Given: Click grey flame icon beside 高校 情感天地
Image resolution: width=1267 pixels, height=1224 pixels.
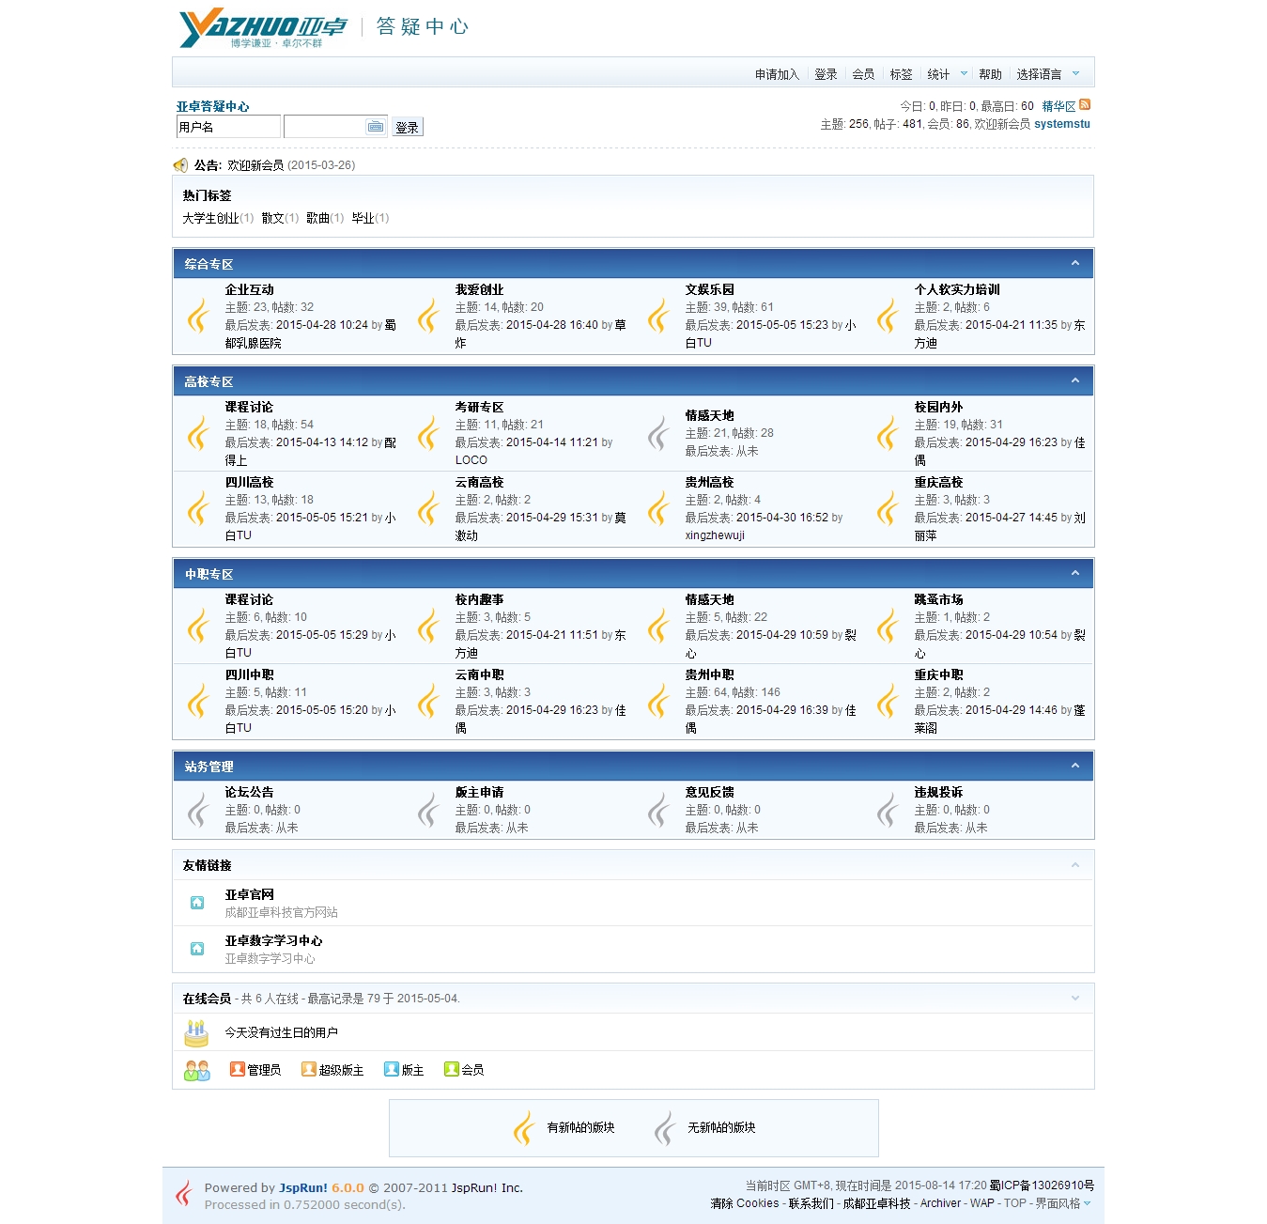Looking at the screenshot, I should click(x=657, y=434).
